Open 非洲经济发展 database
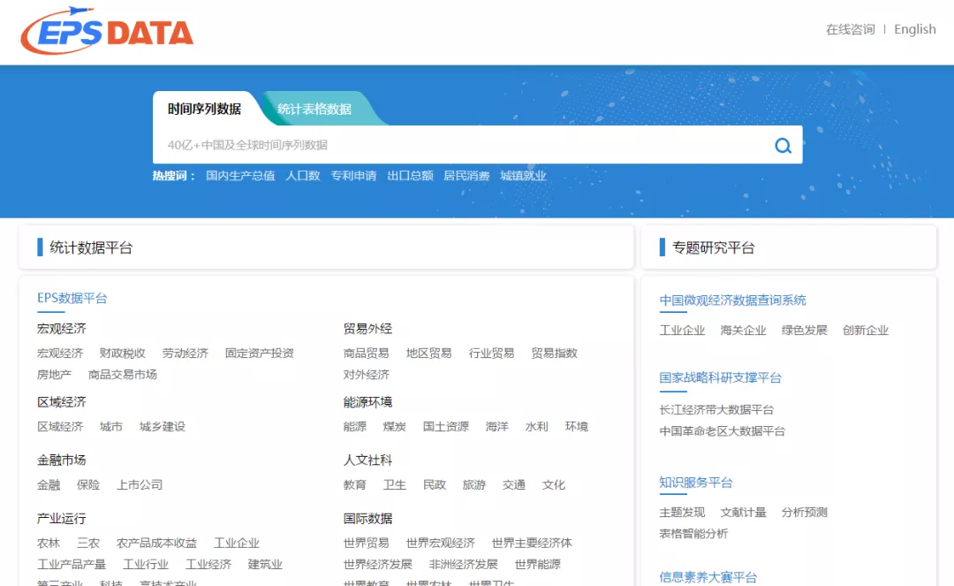This screenshot has height=586, width=954. (463, 564)
